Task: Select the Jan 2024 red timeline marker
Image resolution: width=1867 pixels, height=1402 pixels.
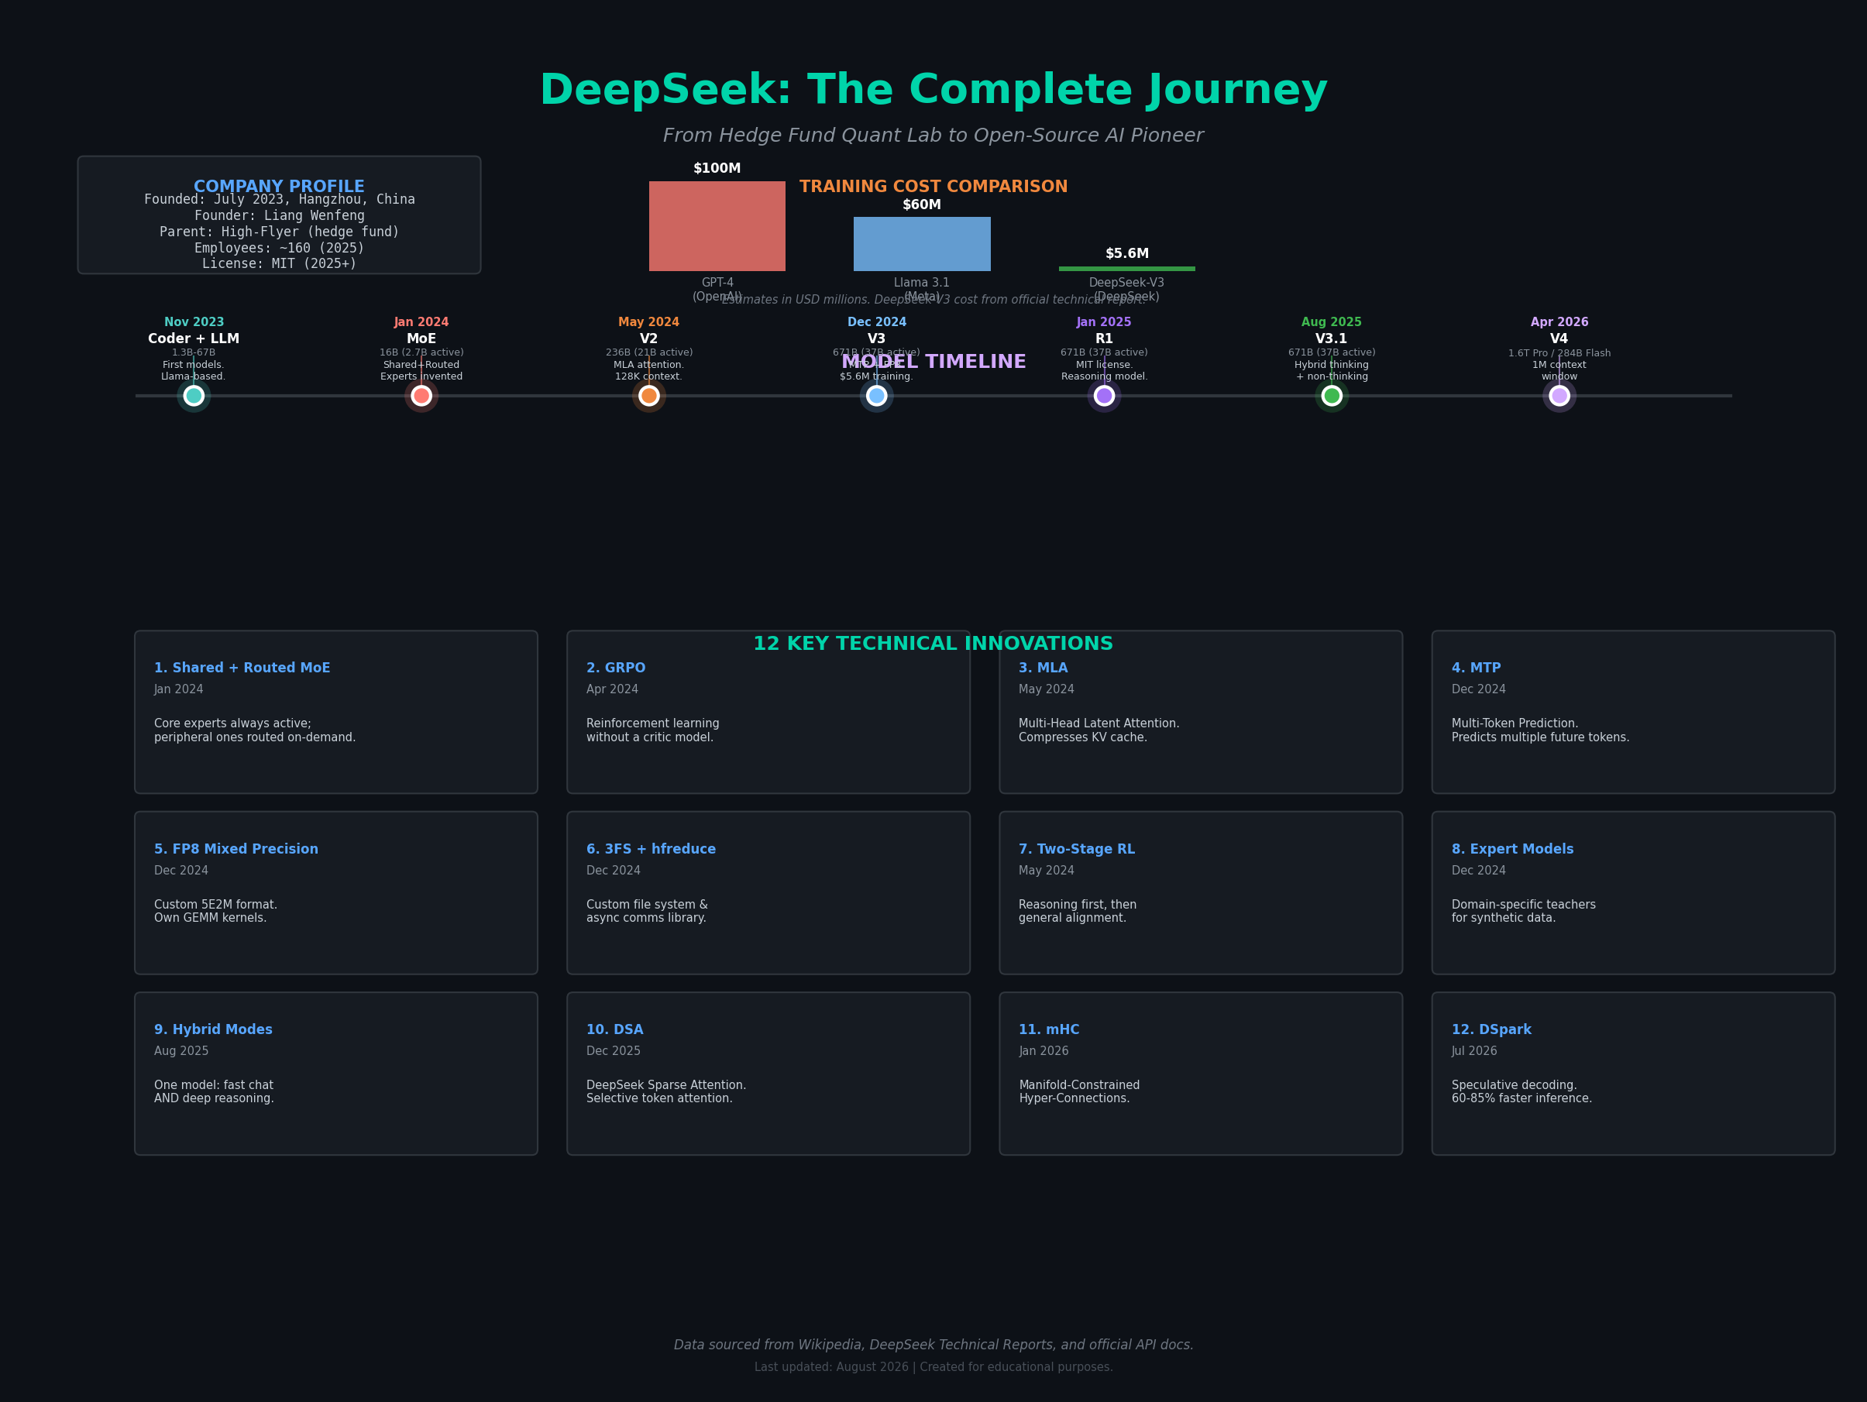Action: (421, 396)
